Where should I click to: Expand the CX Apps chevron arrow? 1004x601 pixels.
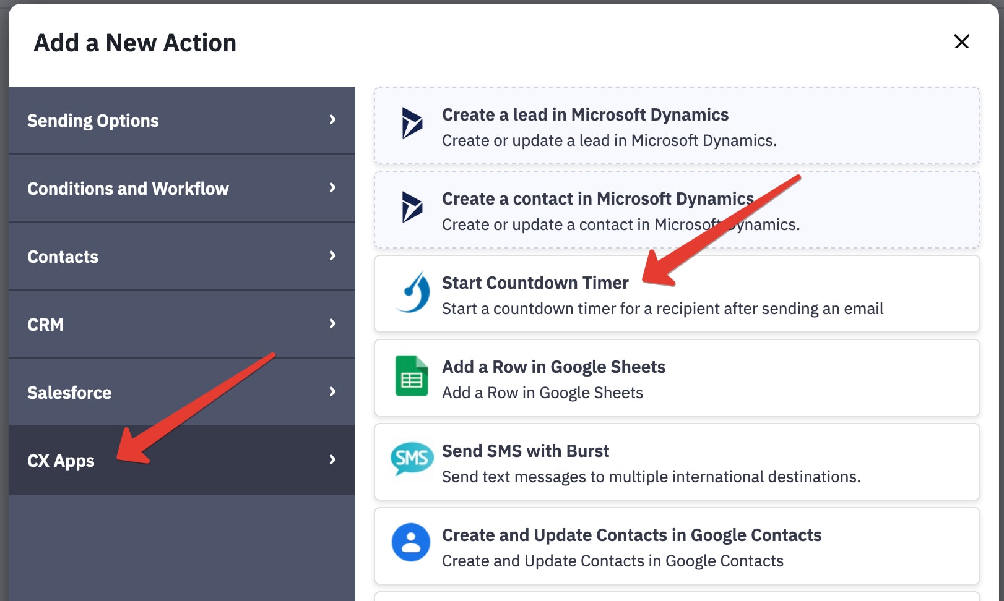coord(332,460)
